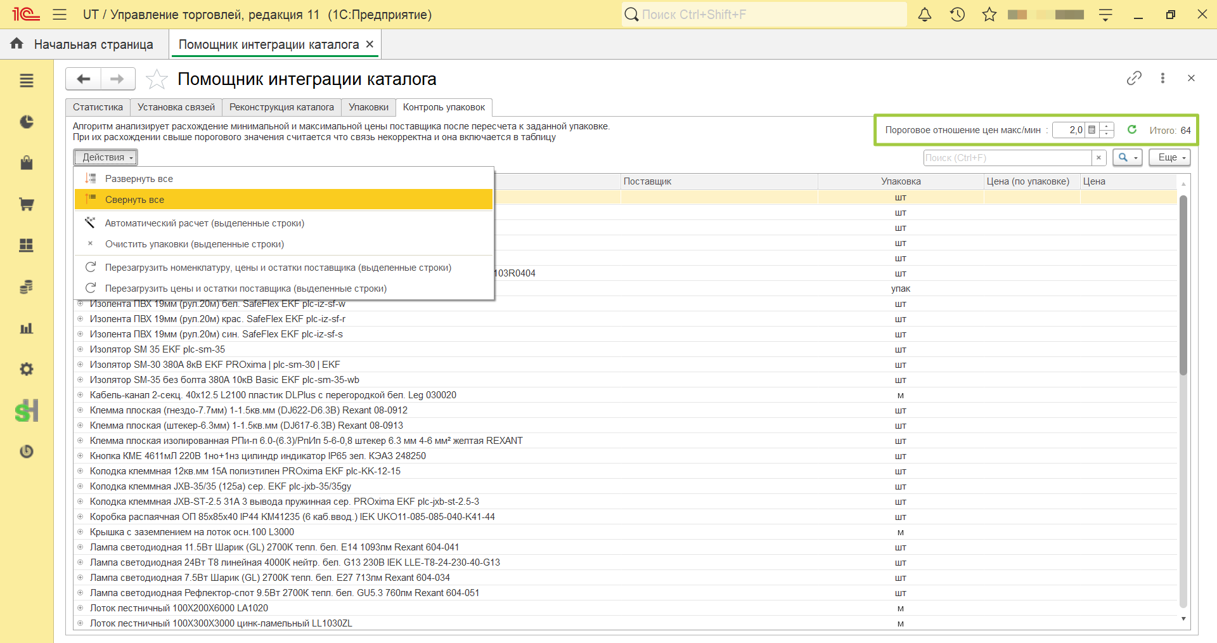Open the settings gear in sidebar
The image size is (1217, 643).
(26, 369)
